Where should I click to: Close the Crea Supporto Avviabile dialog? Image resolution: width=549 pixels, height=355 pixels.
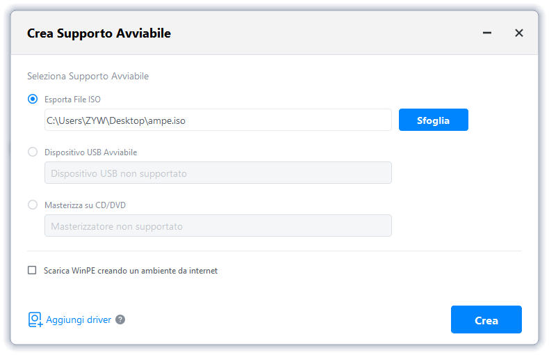518,33
